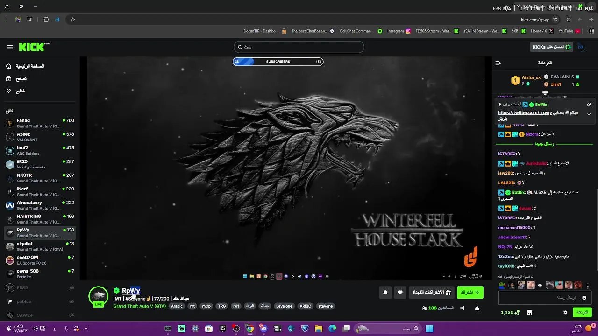Hide the pinned BotRix message
The width and height of the screenshot is (598, 336).
point(589,105)
